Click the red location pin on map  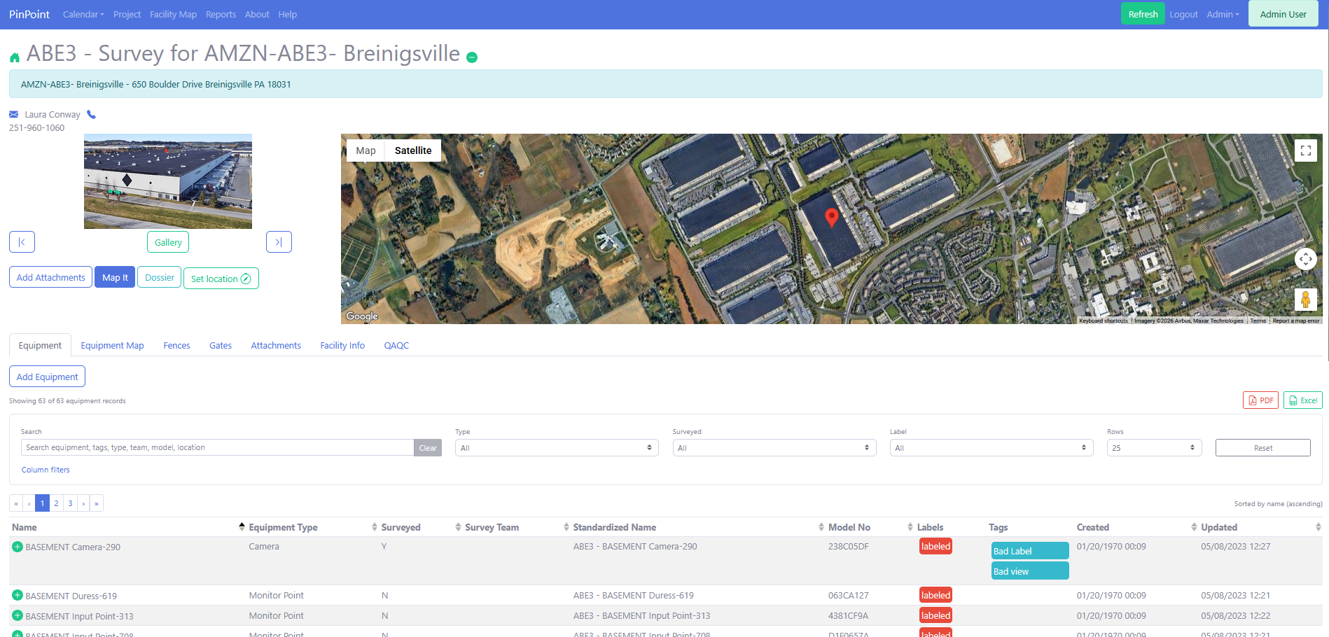tap(831, 218)
